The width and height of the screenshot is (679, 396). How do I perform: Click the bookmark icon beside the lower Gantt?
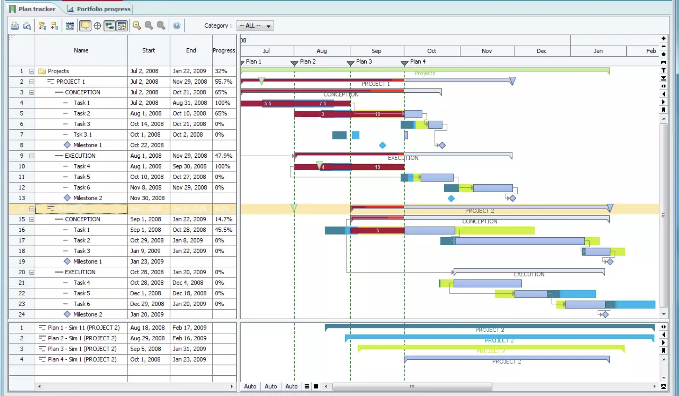click(x=663, y=351)
